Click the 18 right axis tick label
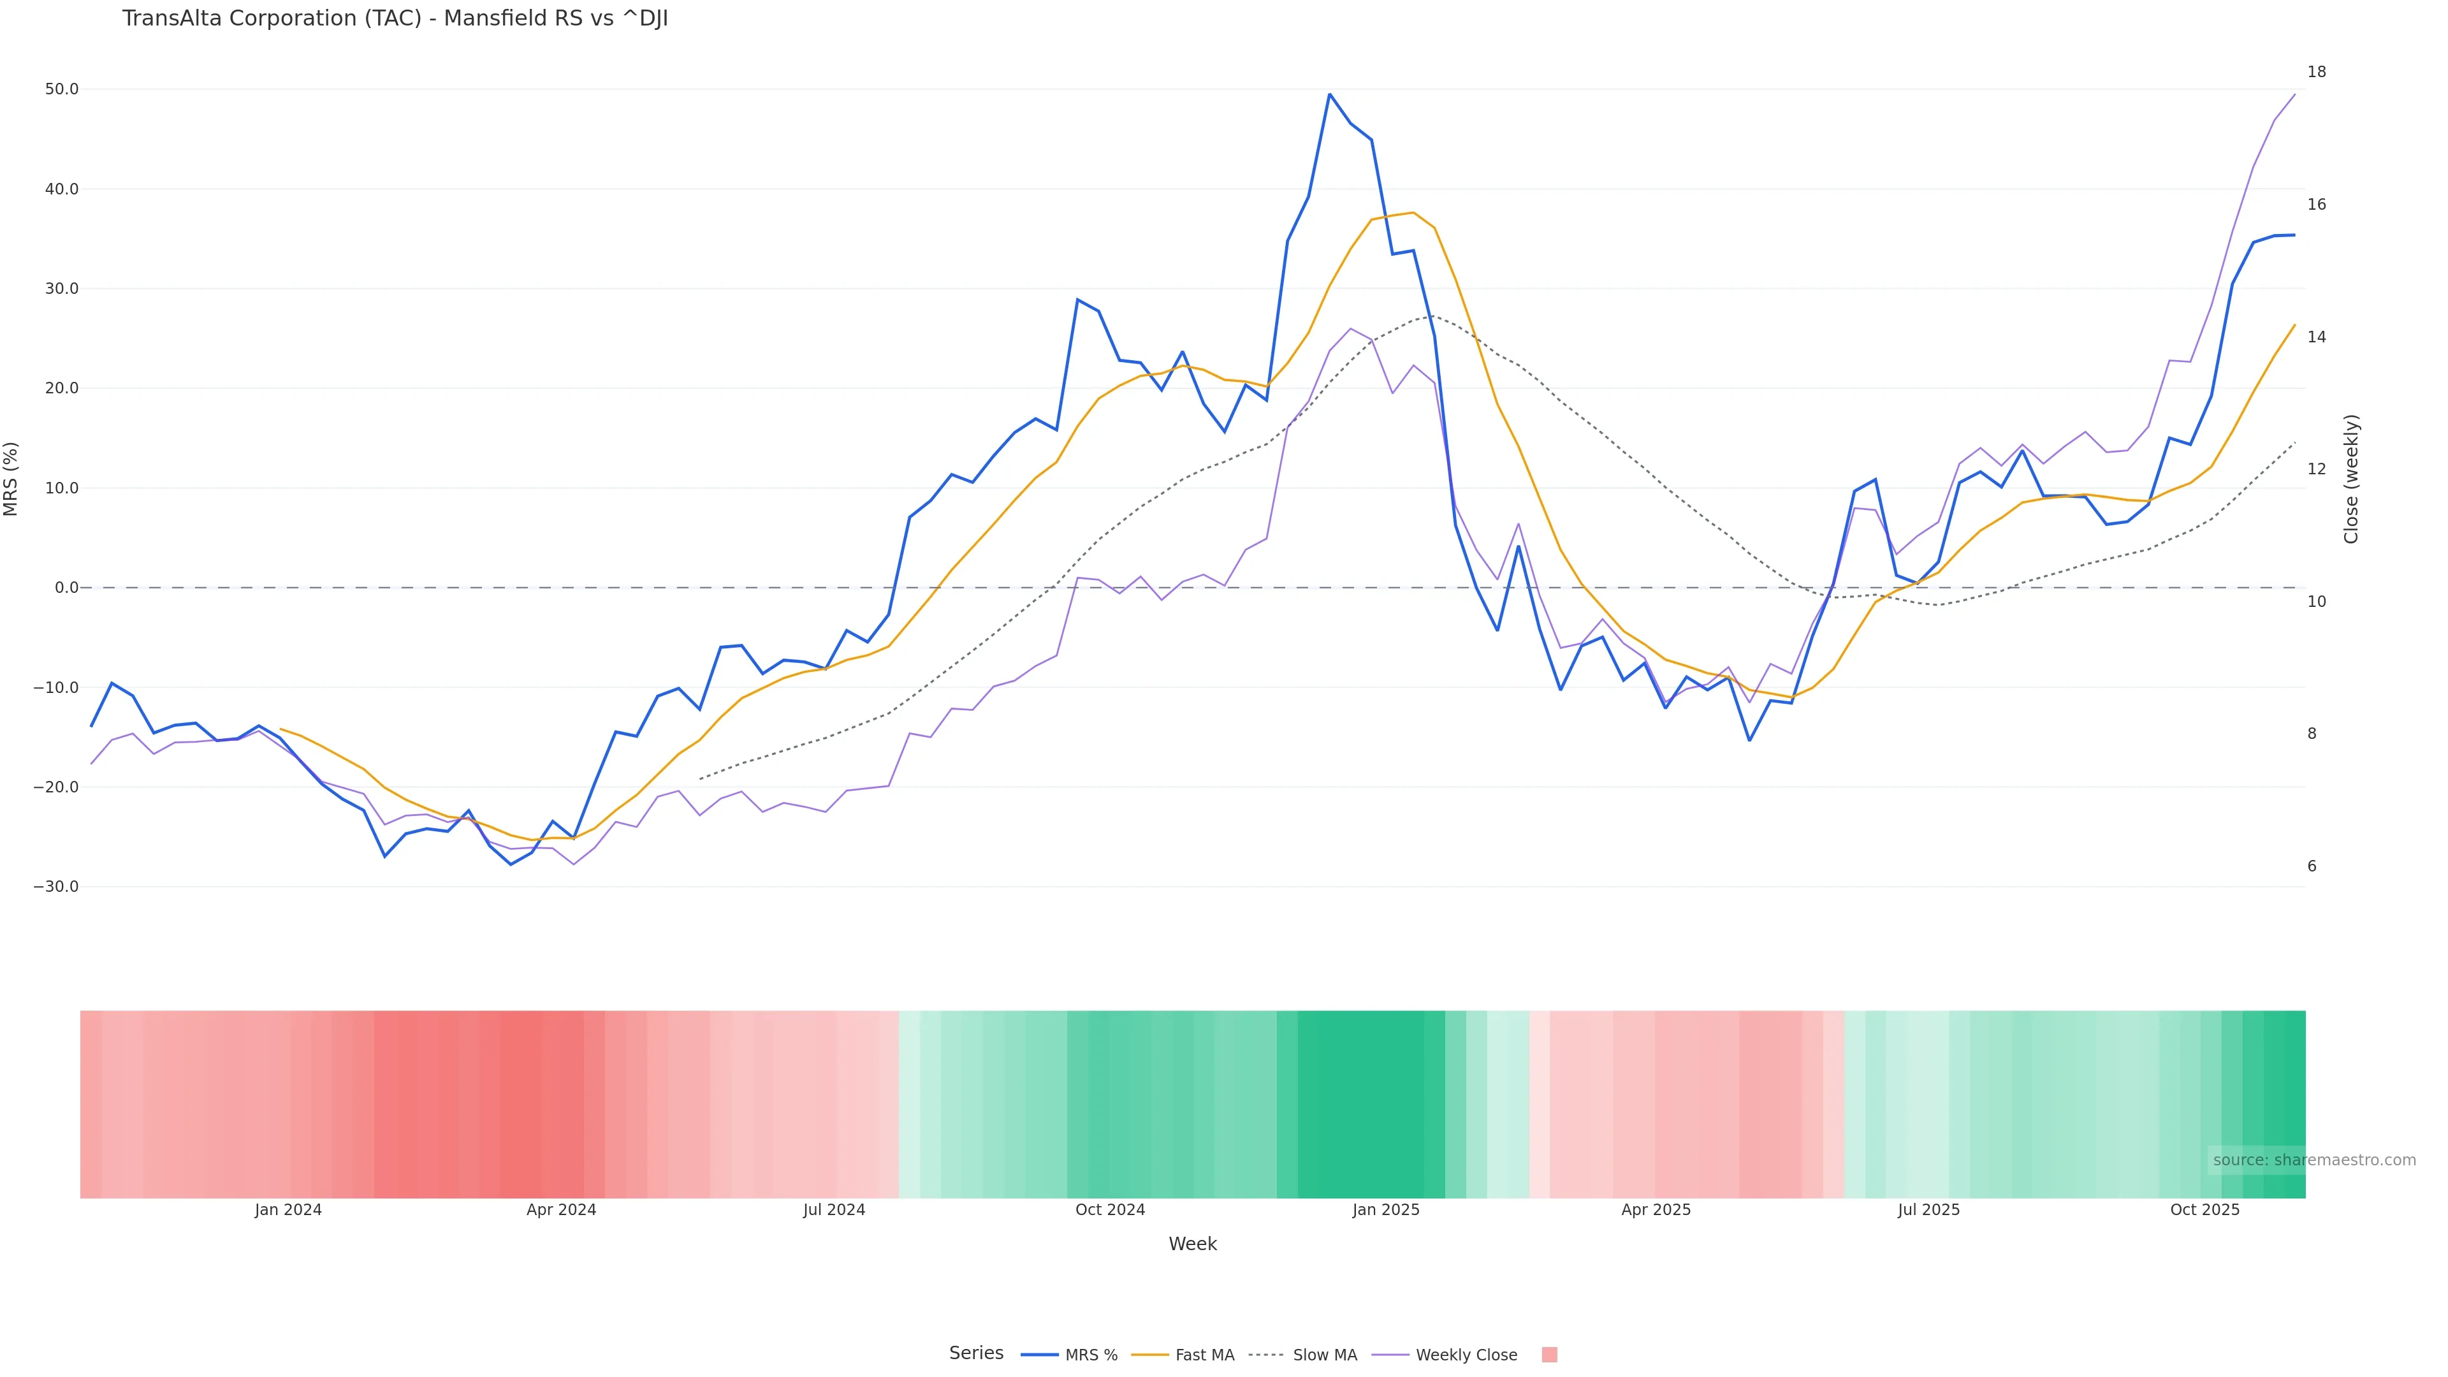The height and width of the screenshot is (1377, 2448). [x=2317, y=72]
